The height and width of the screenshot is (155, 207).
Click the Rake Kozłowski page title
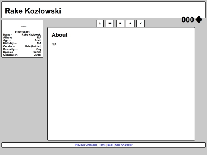pos(33,11)
